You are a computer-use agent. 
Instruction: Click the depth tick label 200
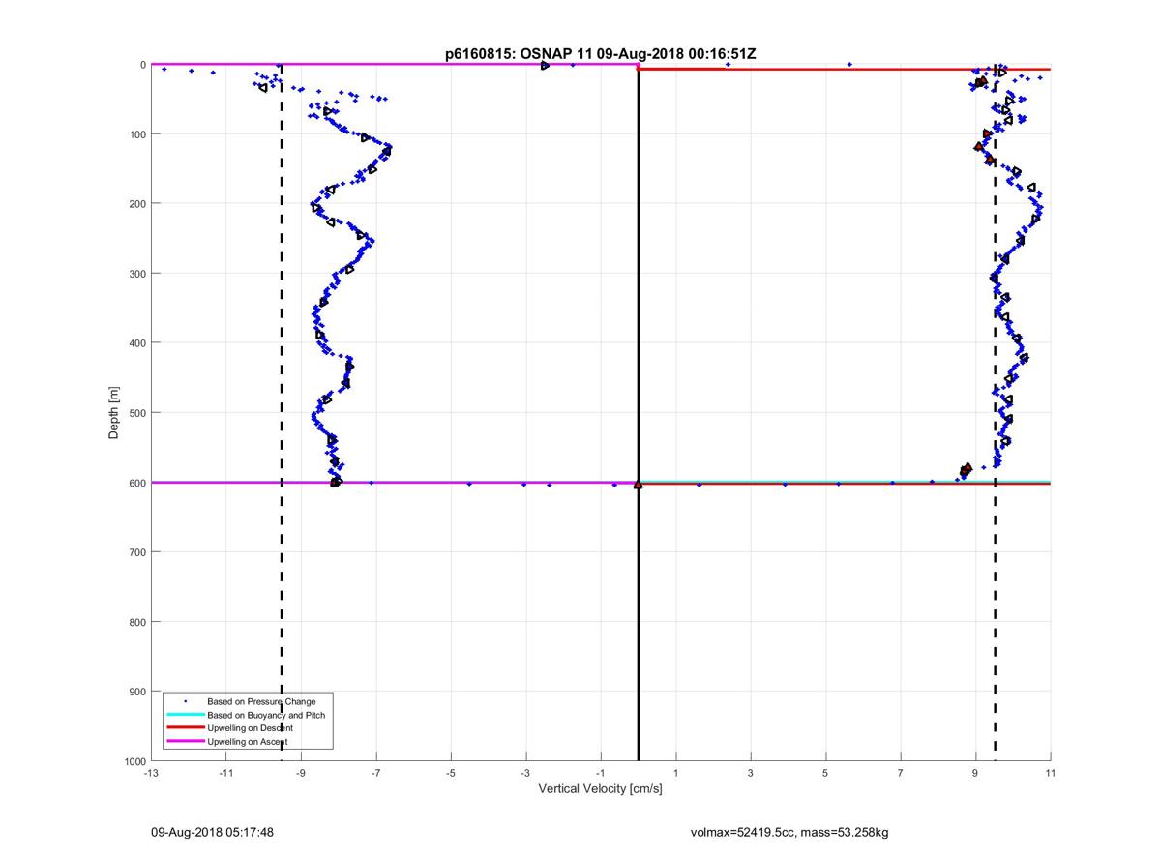[x=136, y=204]
